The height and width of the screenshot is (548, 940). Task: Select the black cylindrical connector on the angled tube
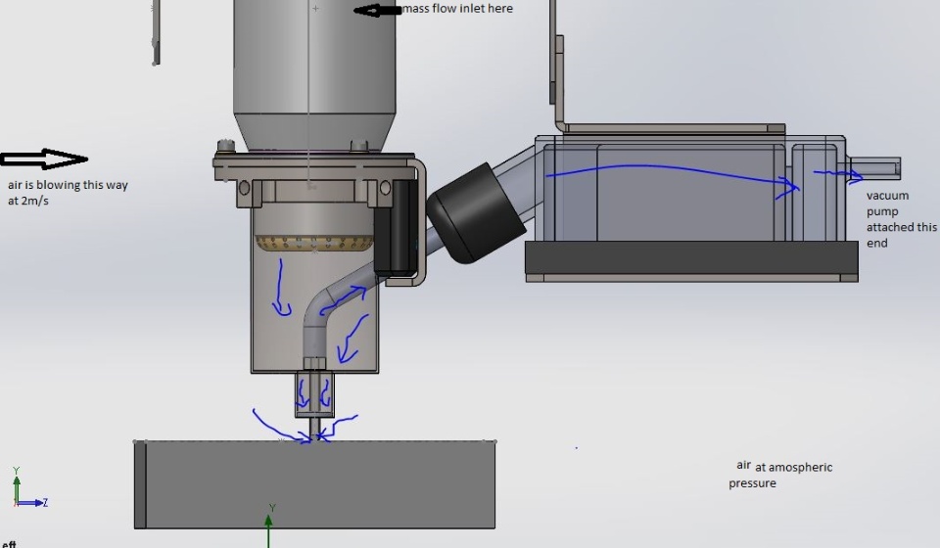(x=477, y=212)
